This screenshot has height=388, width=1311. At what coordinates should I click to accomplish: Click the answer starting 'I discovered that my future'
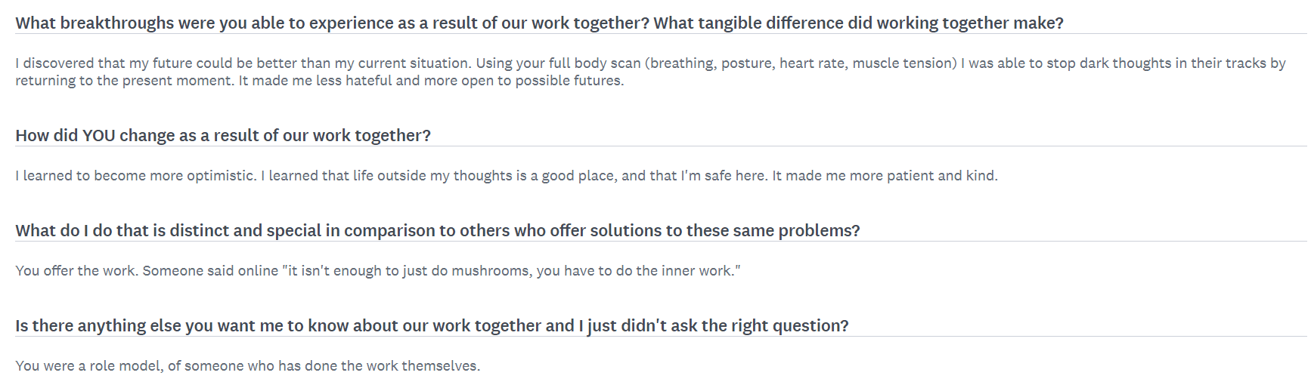coord(650,72)
